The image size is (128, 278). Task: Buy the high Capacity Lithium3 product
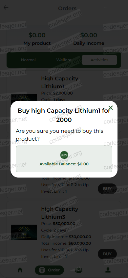(107, 254)
